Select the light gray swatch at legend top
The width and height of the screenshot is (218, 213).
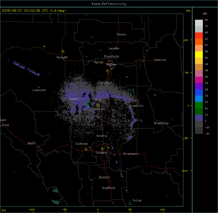point(199,23)
